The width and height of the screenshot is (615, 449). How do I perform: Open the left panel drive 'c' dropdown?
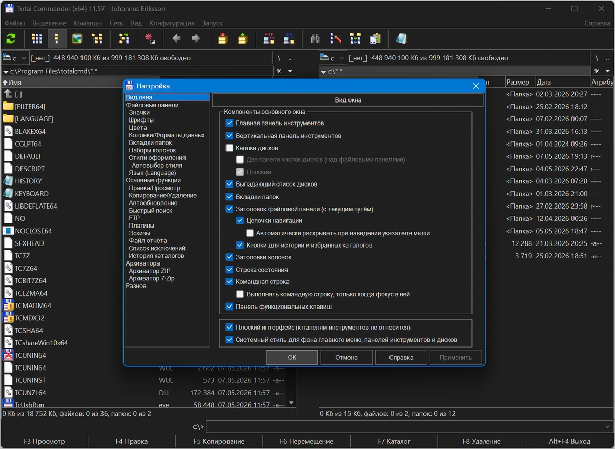[x=15, y=58]
